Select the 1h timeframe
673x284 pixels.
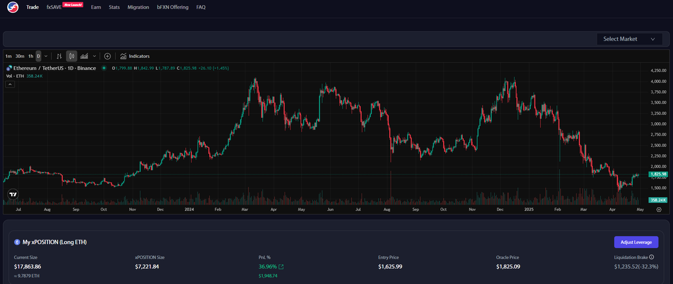tap(31, 56)
